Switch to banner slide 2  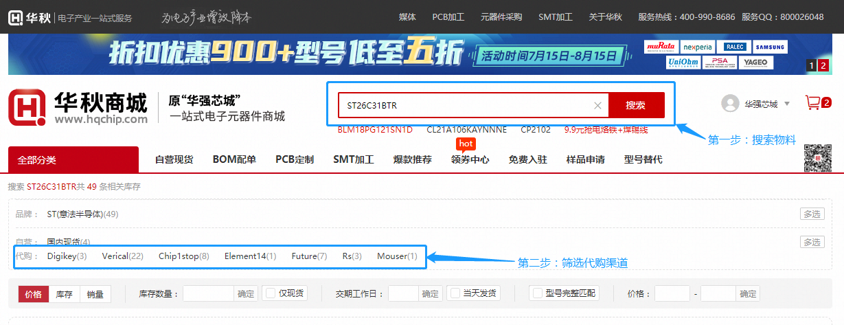coord(824,66)
